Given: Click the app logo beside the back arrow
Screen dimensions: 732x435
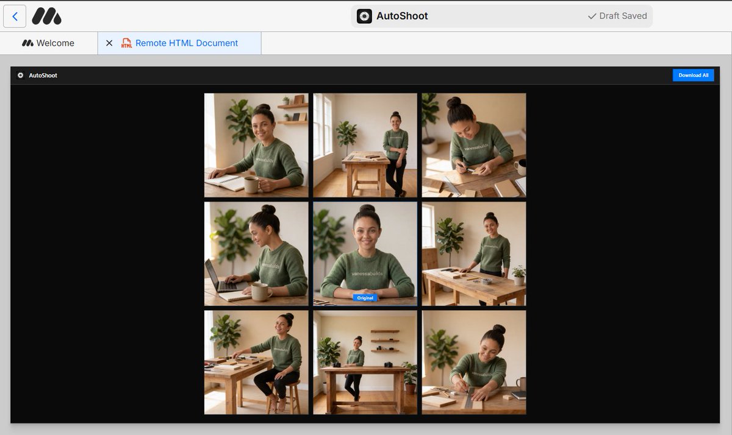Looking at the screenshot, I should 46,16.
